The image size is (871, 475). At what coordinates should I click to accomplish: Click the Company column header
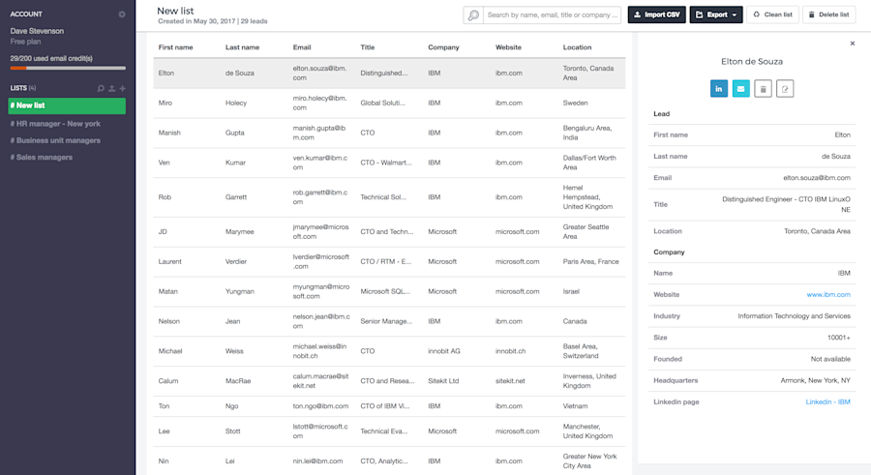[443, 47]
